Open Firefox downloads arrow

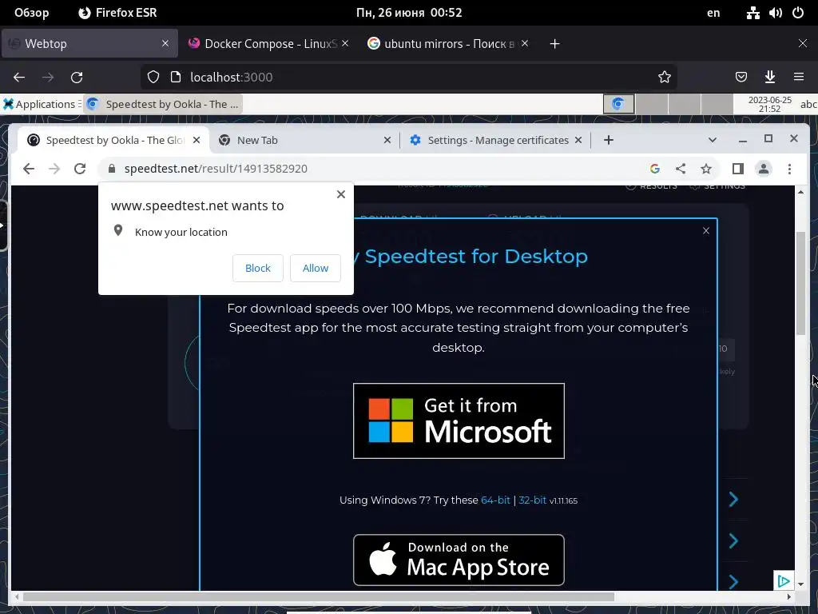(x=769, y=78)
